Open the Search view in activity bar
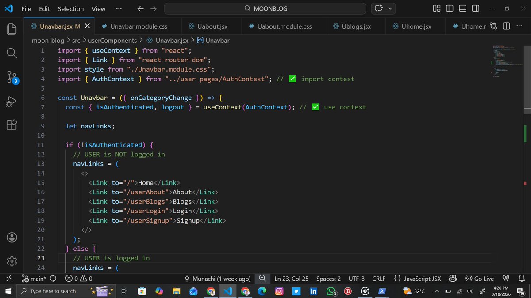531x298 pixels. [12, 53]
